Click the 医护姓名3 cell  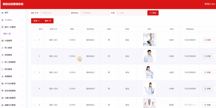[x=90, y=72]
